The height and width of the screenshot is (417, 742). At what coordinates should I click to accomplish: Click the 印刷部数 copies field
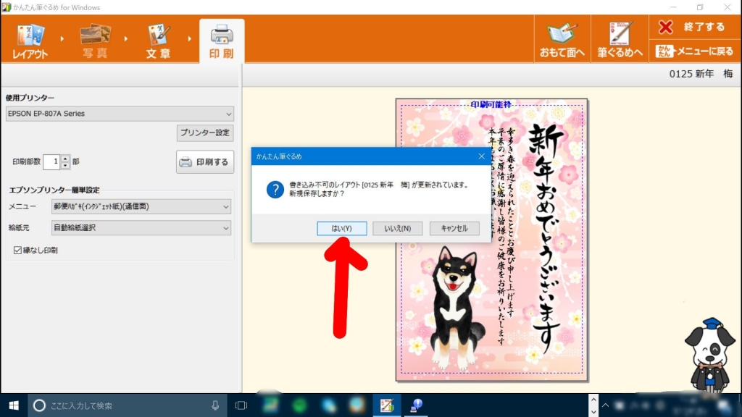point(51,161)
